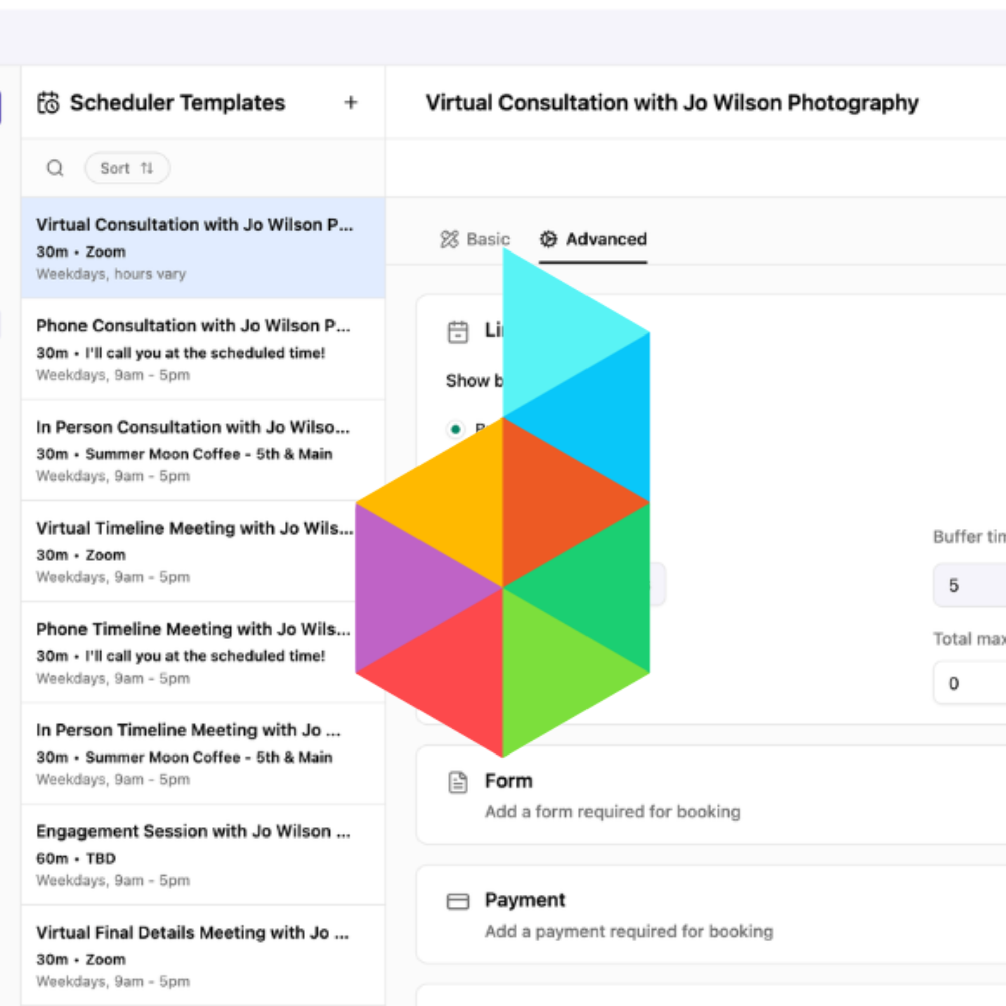
Task: Open Phone Consultation with Jo Wilson template
Action: tap(203, 350)
